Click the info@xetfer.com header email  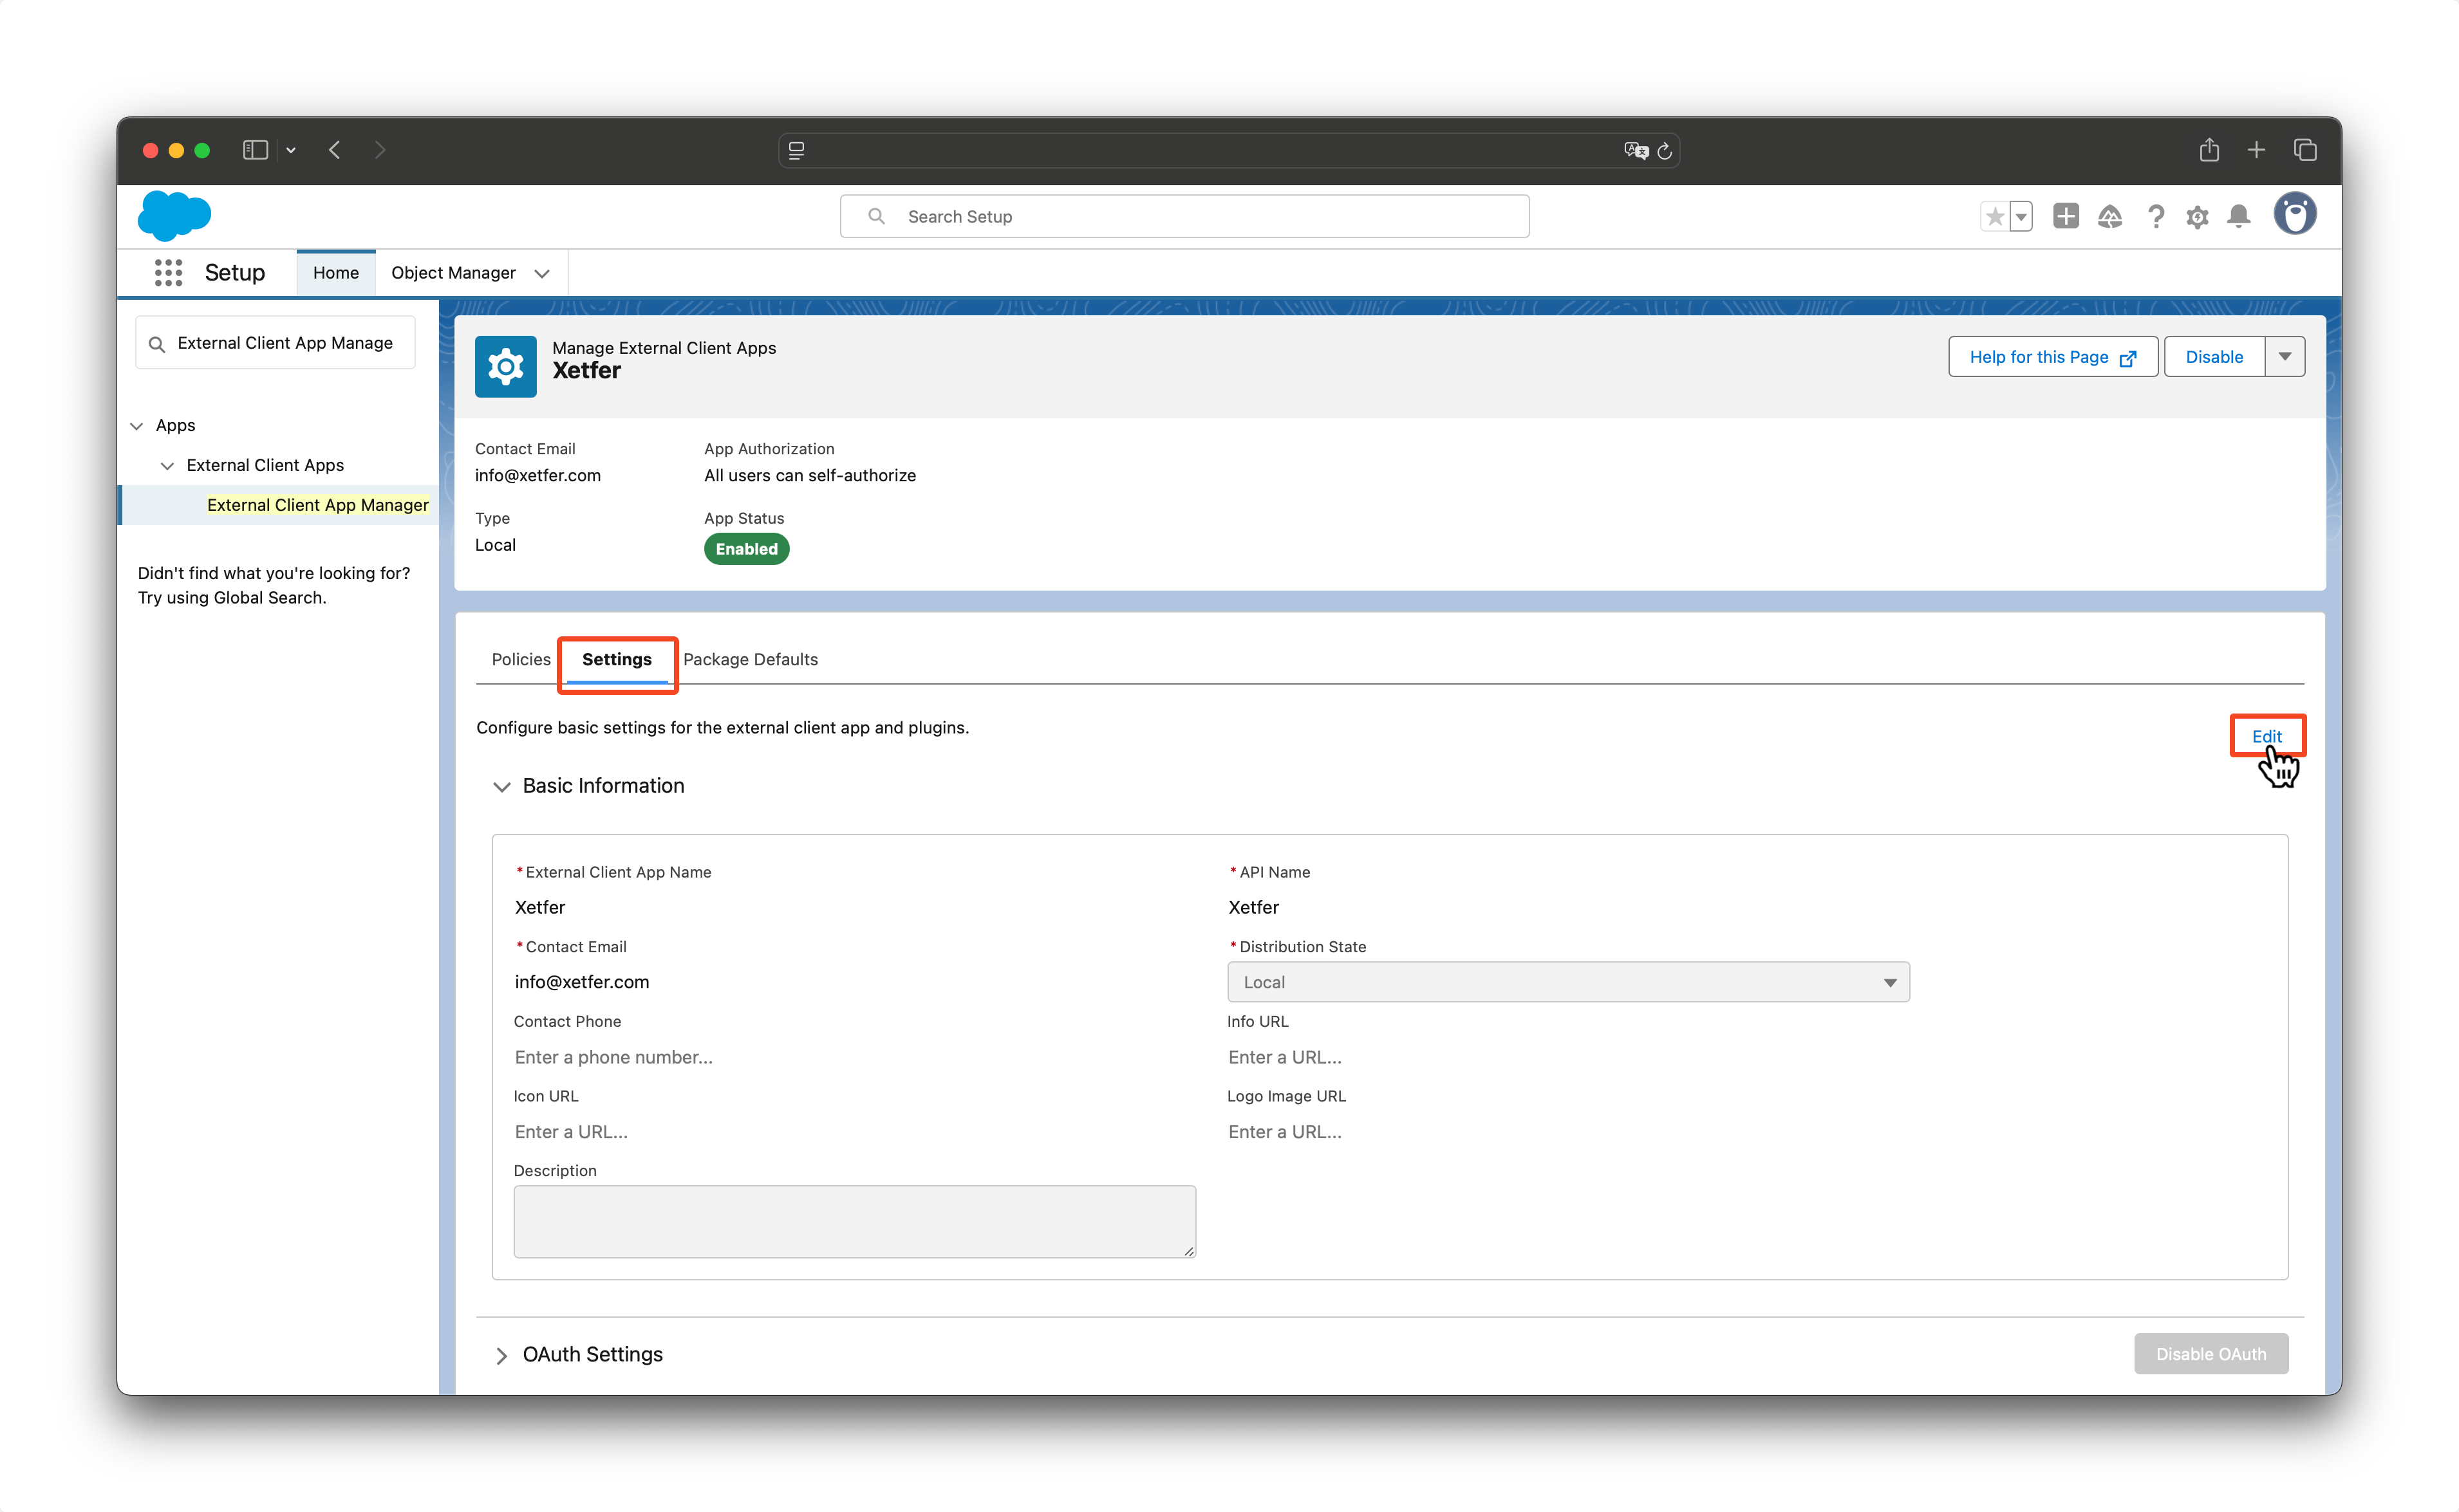coord(538,475)
